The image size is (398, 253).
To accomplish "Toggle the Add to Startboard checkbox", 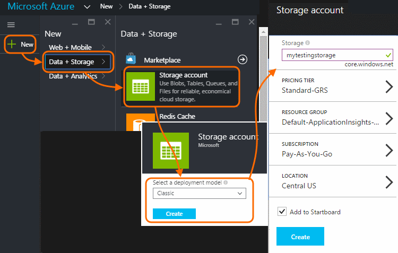I will pos(282,212).
